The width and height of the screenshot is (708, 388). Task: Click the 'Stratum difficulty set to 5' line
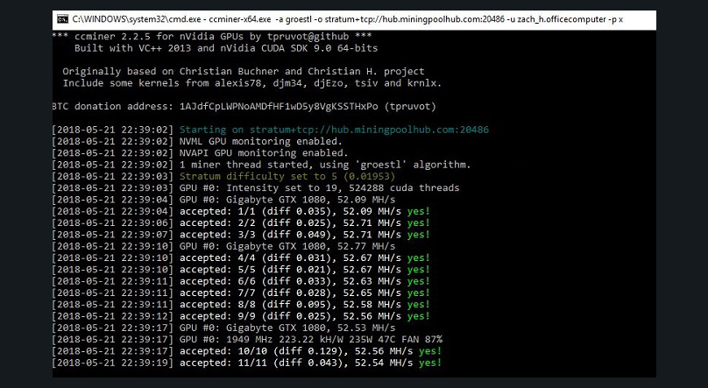tap(223, 176)
